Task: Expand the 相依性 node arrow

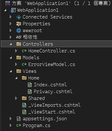Action: 10,37
